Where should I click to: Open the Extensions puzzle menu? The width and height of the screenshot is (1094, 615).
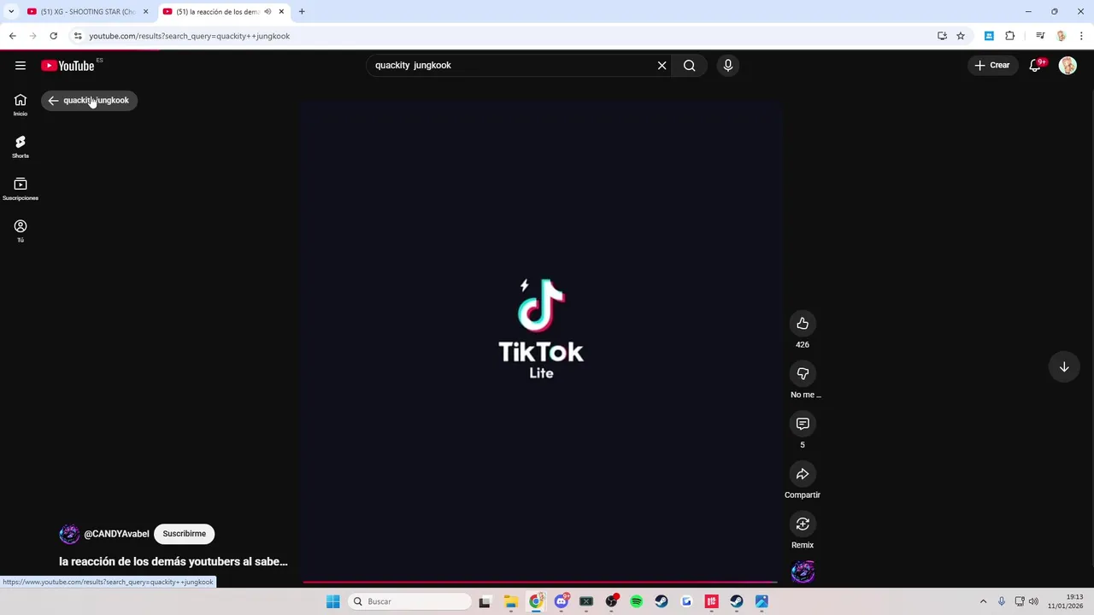point(1010,36)
